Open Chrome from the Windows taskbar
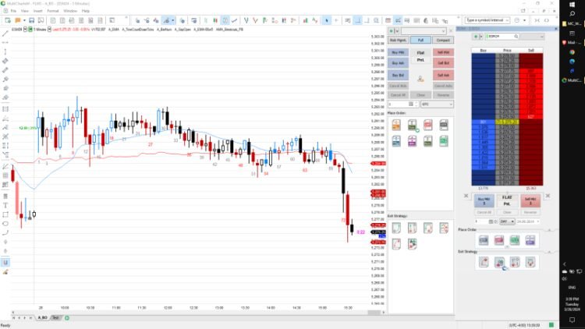 pos(573,52)
